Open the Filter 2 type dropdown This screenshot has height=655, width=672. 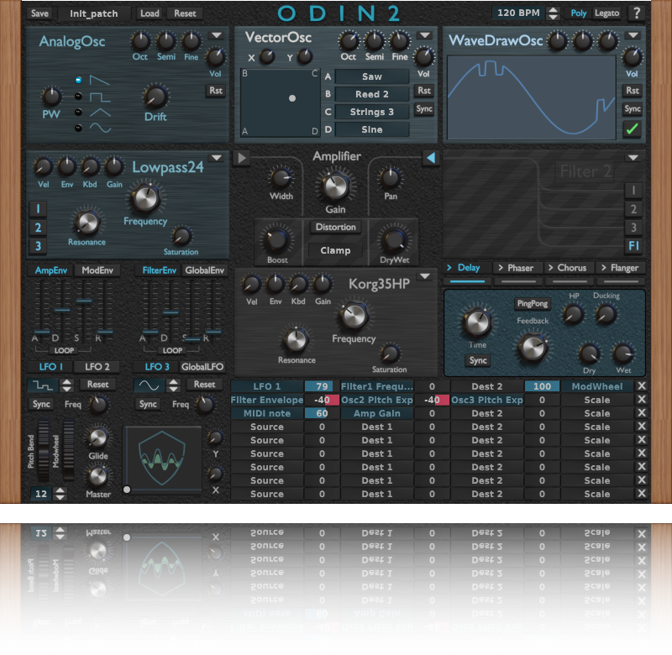(633, 158)
